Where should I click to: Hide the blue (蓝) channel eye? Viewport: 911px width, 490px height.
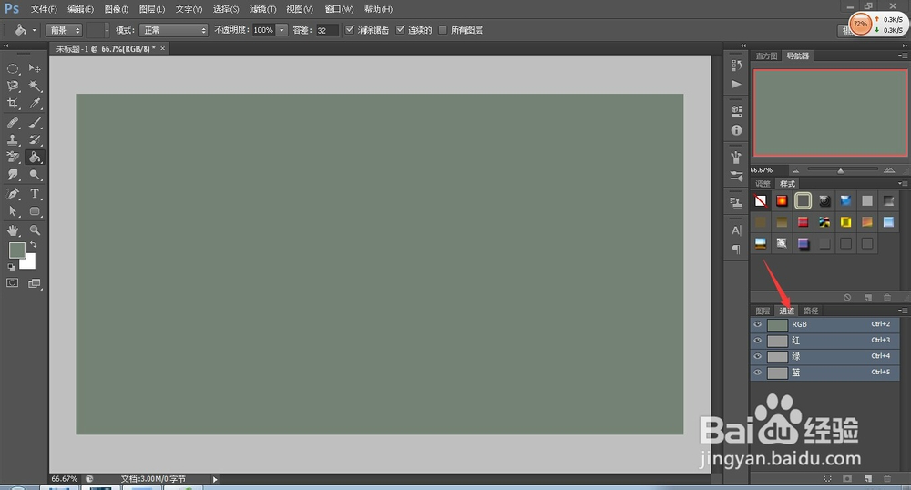point(758,373)
